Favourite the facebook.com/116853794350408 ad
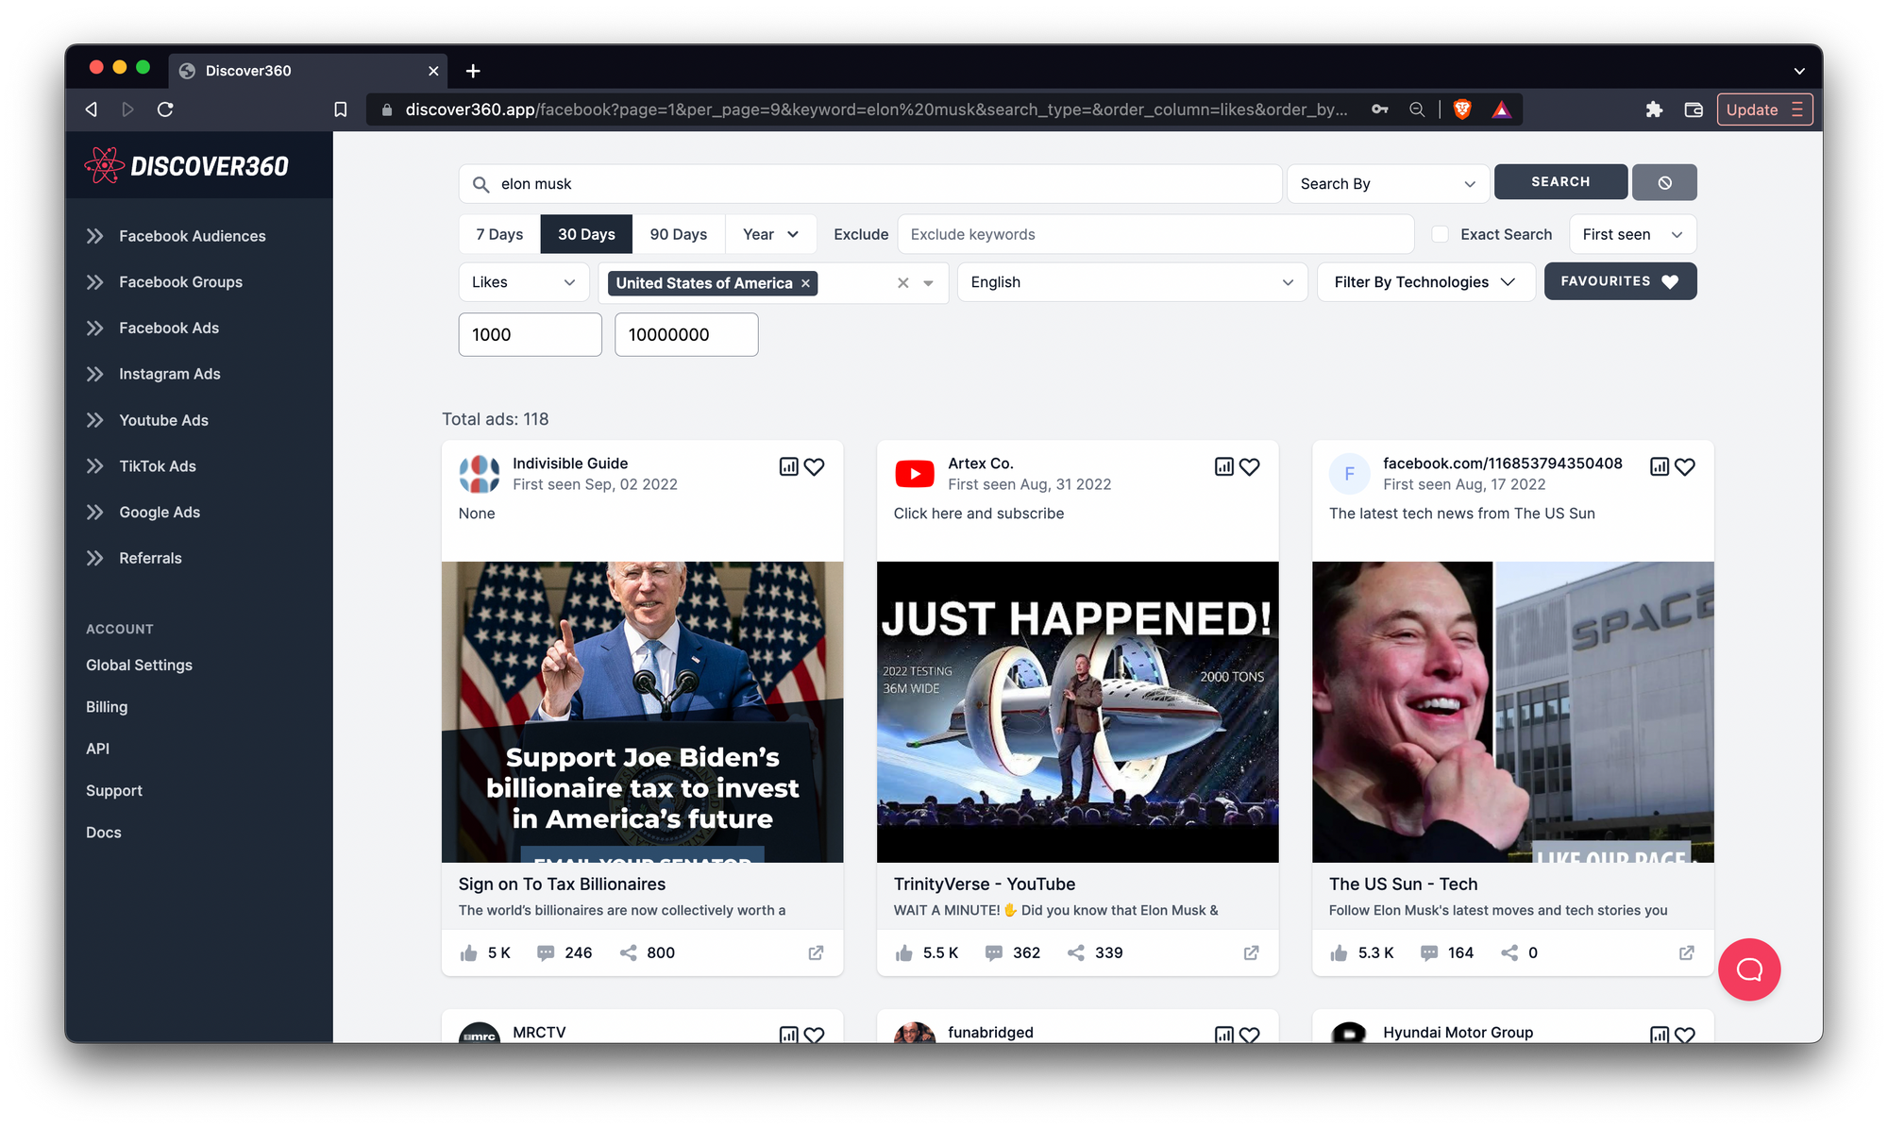Image resolution: width=1888 pixels, height=1129 pixels. pyautogui.click(x=1684, y=466)
